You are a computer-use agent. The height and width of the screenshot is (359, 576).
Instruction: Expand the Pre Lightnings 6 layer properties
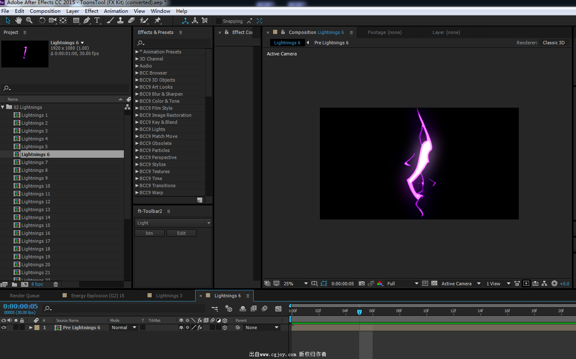pos(31,328)
